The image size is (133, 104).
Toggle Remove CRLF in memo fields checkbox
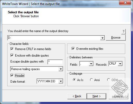pyautogui.click(x=12, y=49)
